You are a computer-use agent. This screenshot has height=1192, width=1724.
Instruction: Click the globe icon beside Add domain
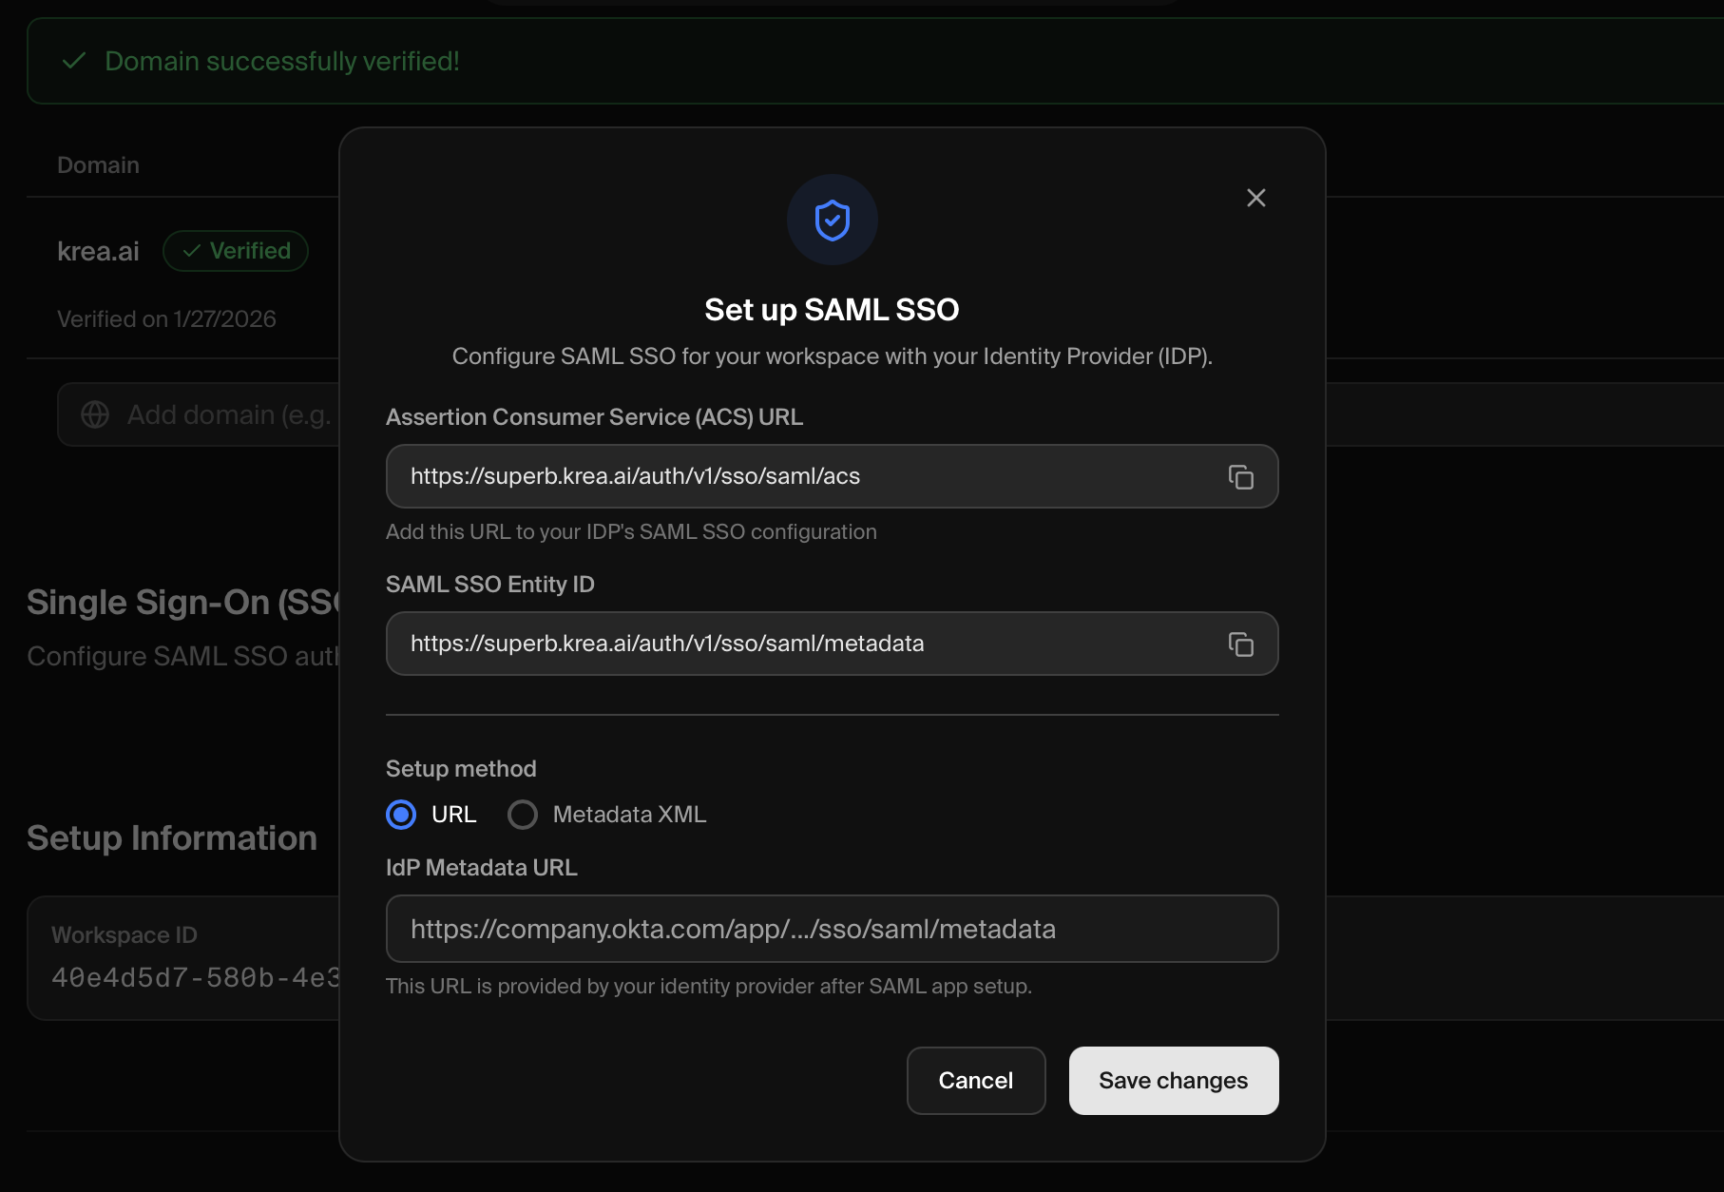[x=95, y=414]
